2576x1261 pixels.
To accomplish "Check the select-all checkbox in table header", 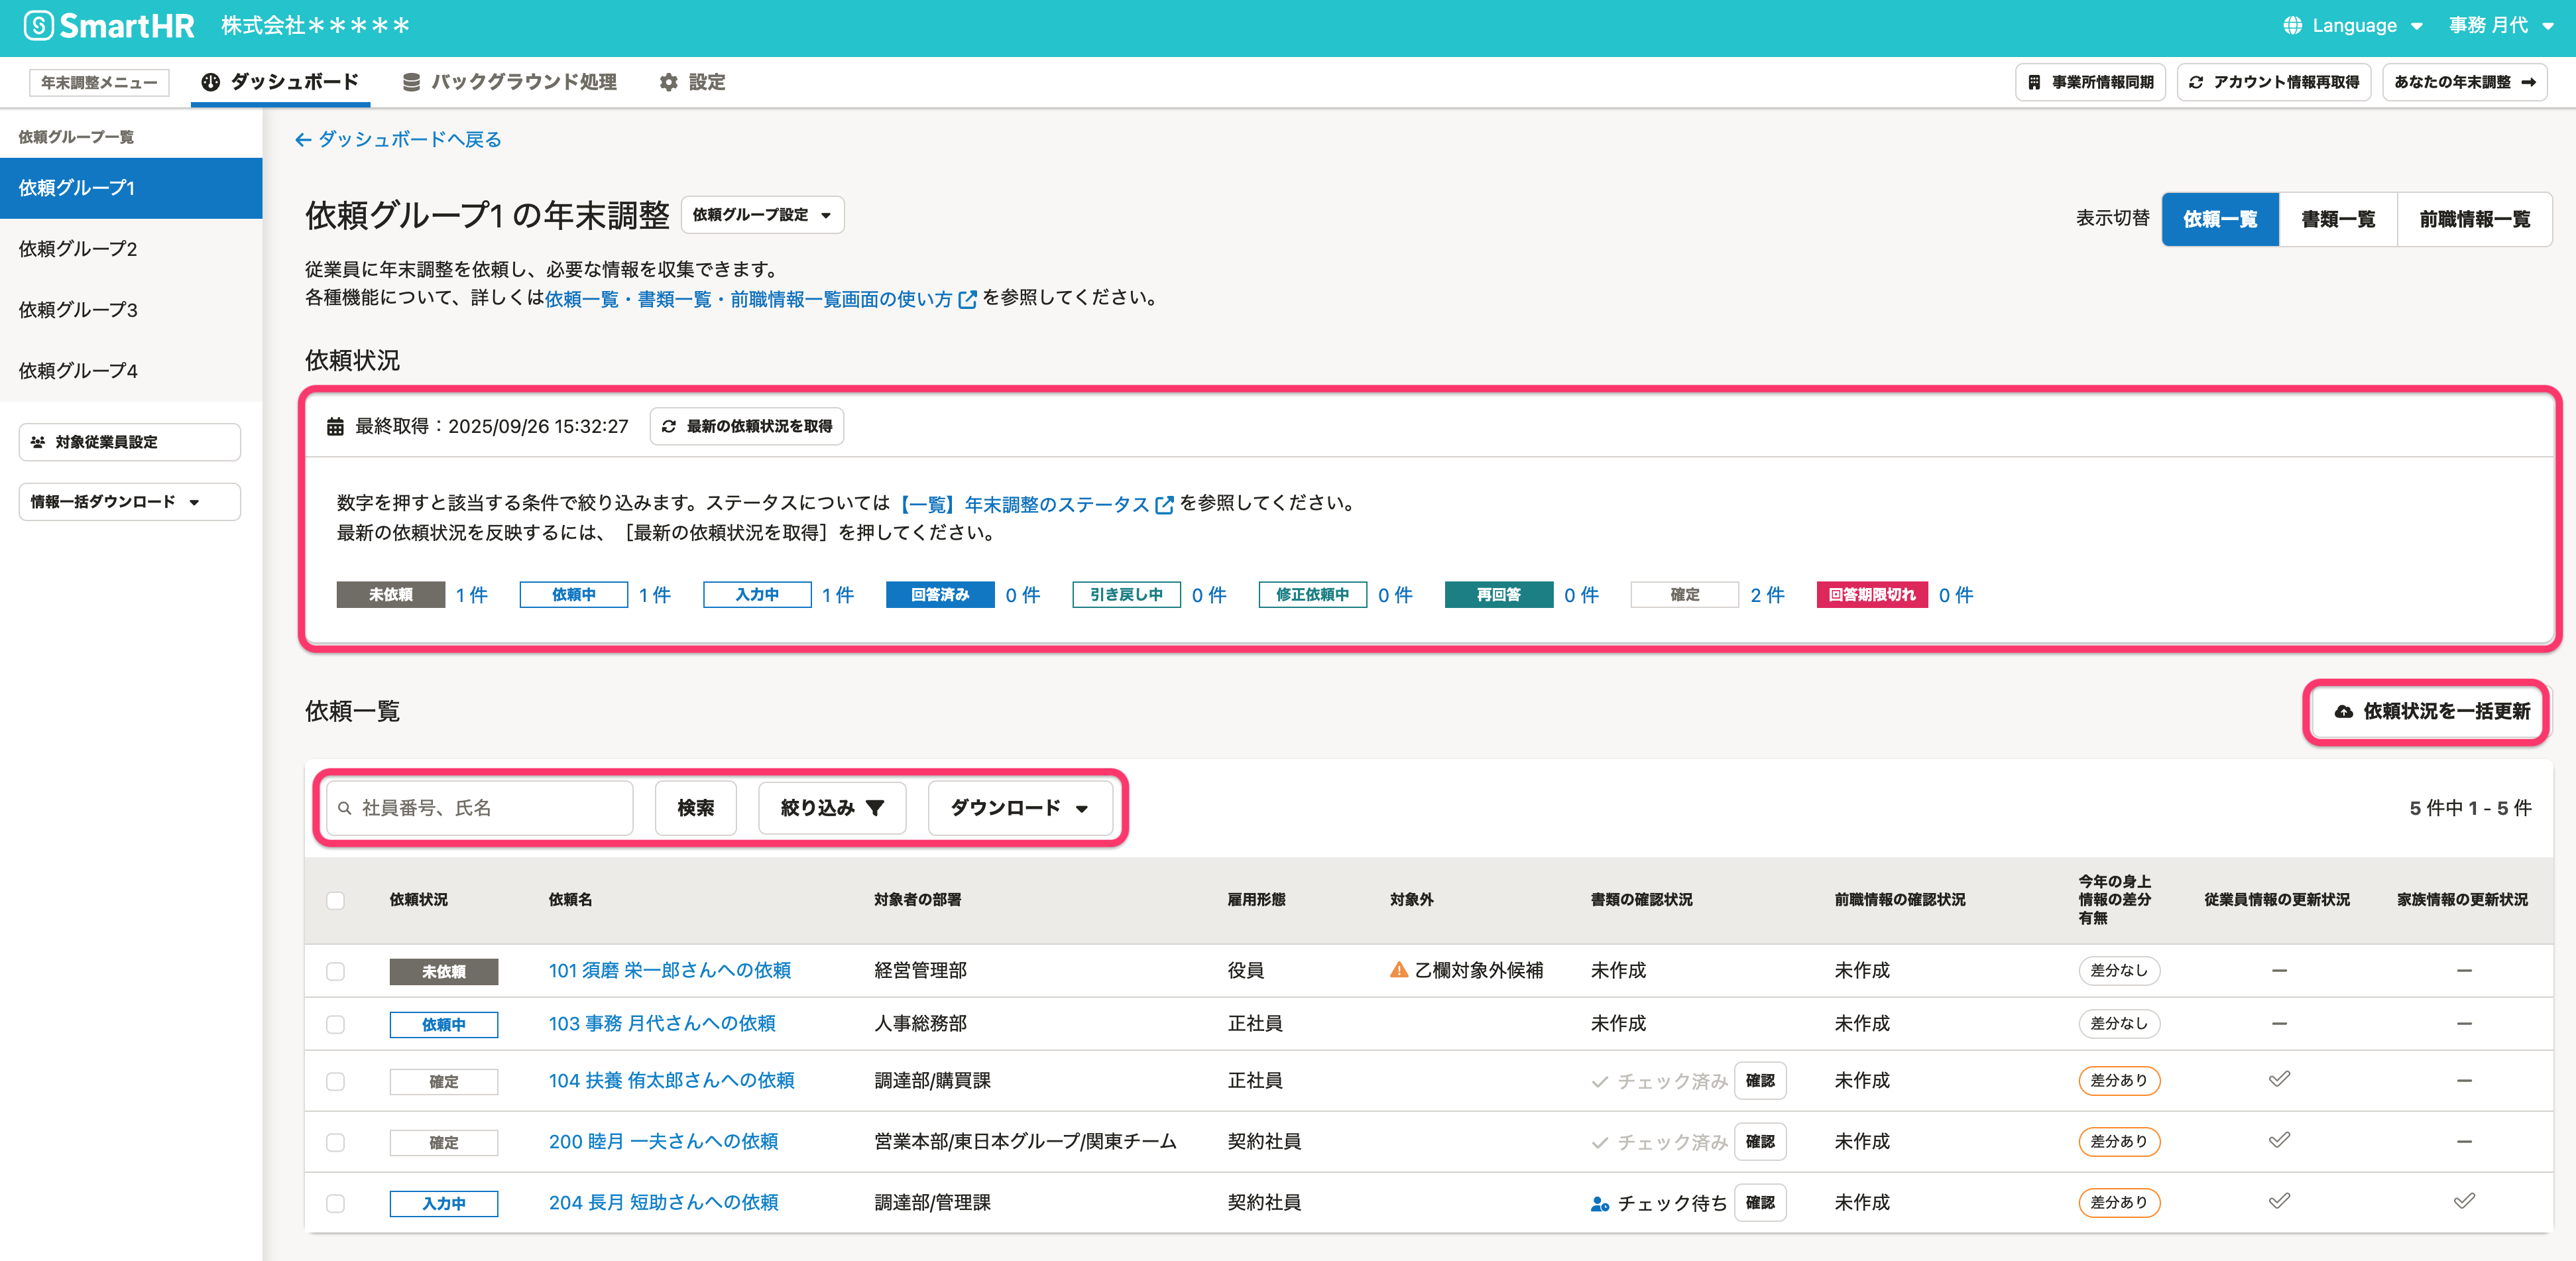I will pyautogui.click(x=335, y=900).
